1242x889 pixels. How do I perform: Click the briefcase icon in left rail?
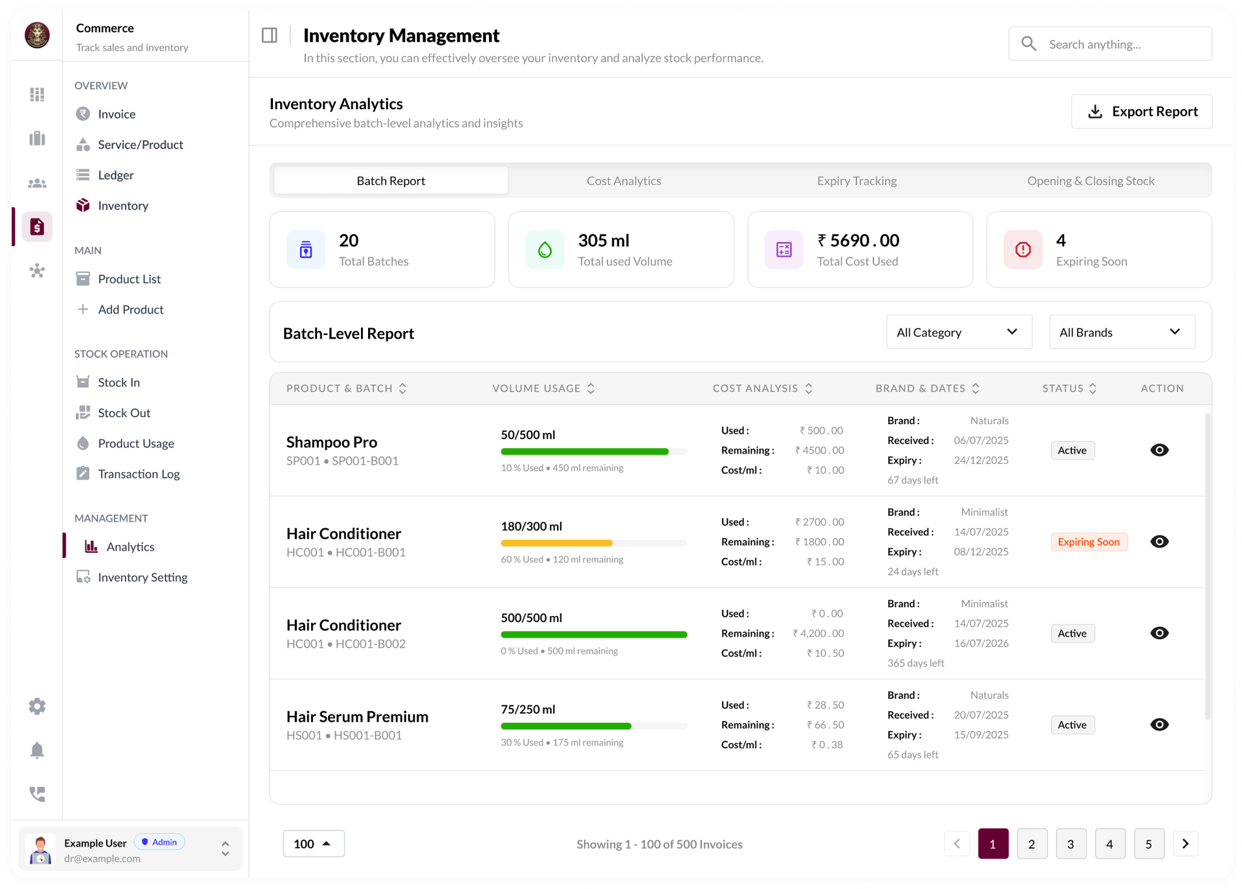(37, 138)
